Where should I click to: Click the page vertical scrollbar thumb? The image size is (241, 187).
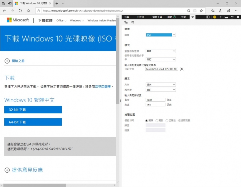[118, 61]
